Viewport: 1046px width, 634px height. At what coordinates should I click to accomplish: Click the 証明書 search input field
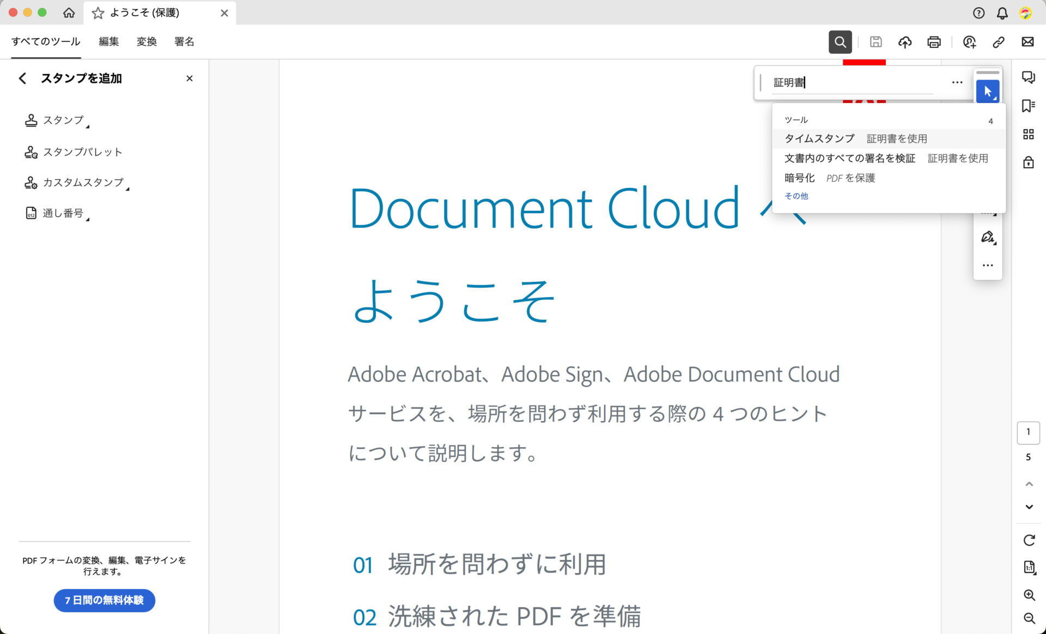click(x=853, y=83)
